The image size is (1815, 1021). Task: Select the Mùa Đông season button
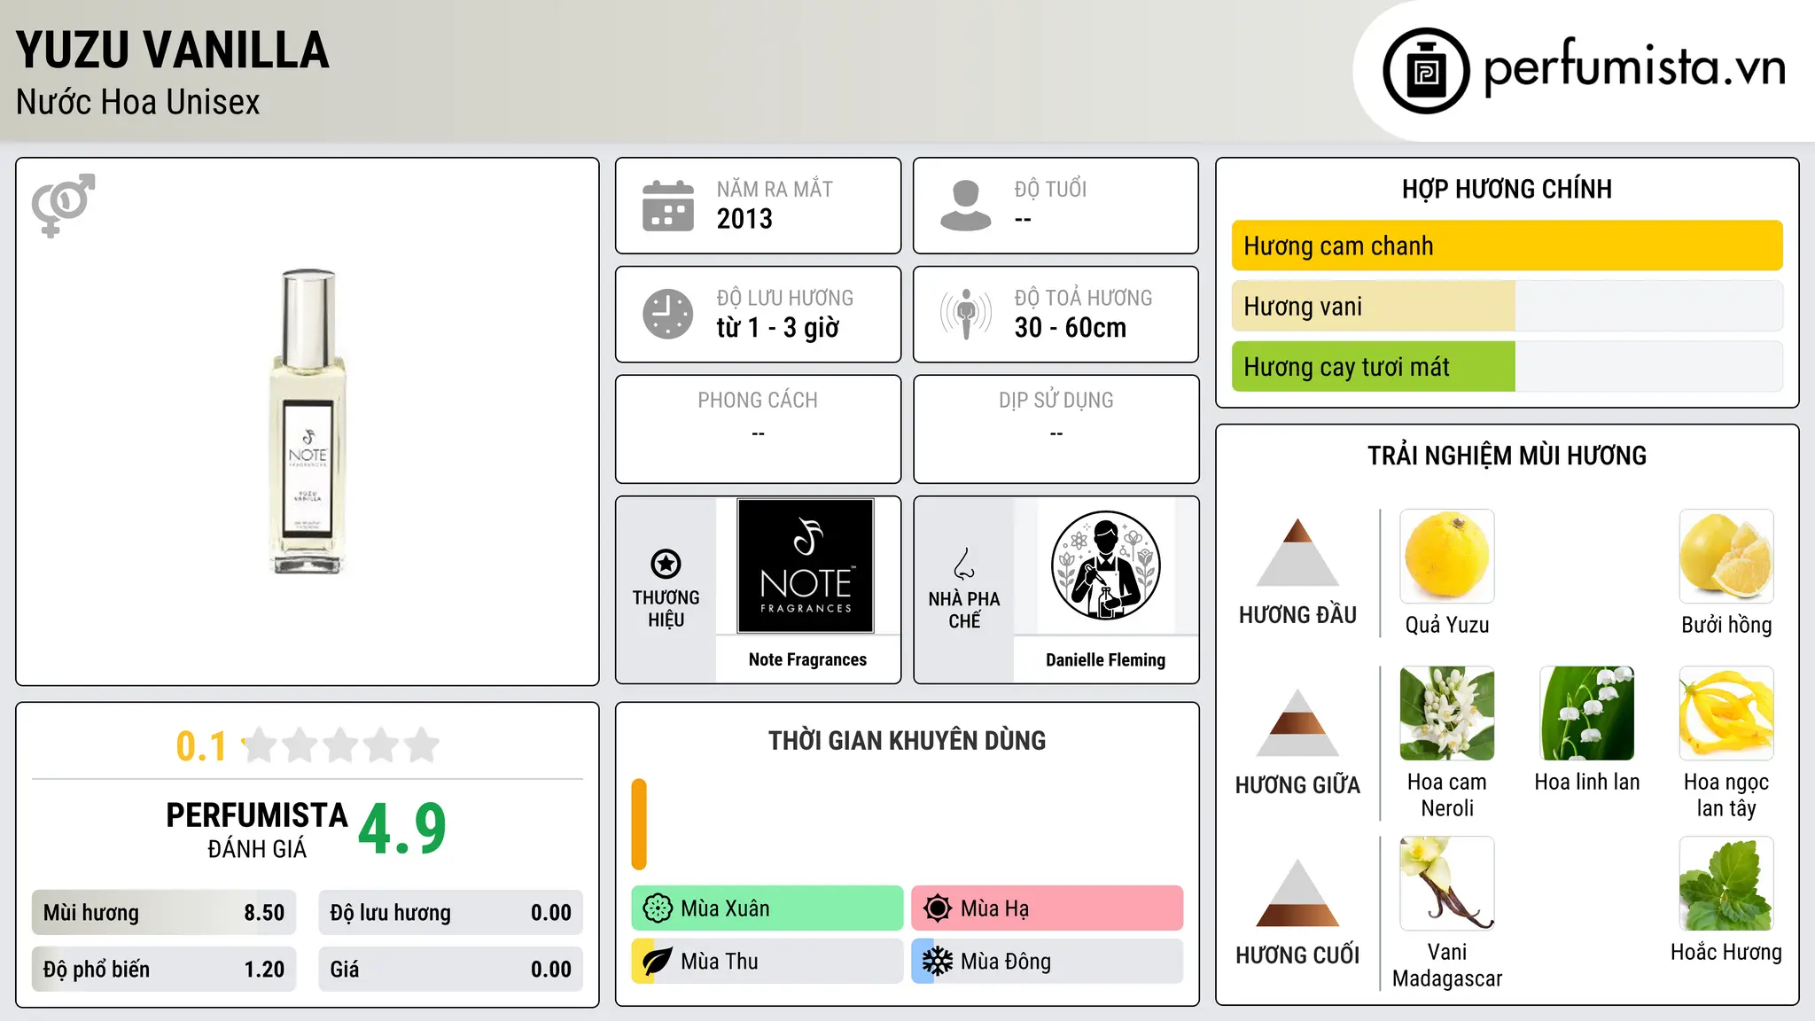(x=1048, y=962)
